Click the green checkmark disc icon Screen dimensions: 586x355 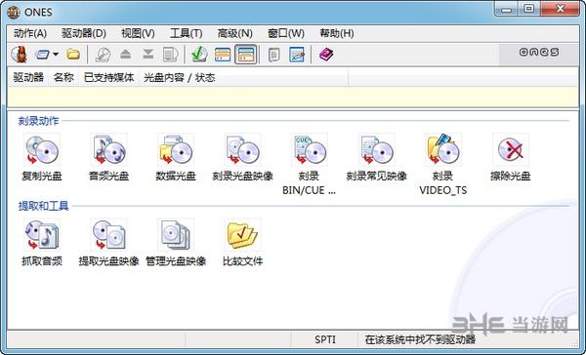point(199,55)
